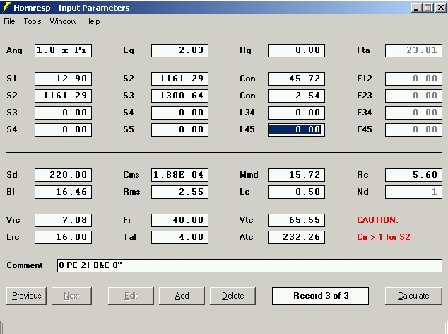The width and height of the screenshot is (448, 334).
Task: Select the Sd field showing 220.00
Action: [63, 175]
